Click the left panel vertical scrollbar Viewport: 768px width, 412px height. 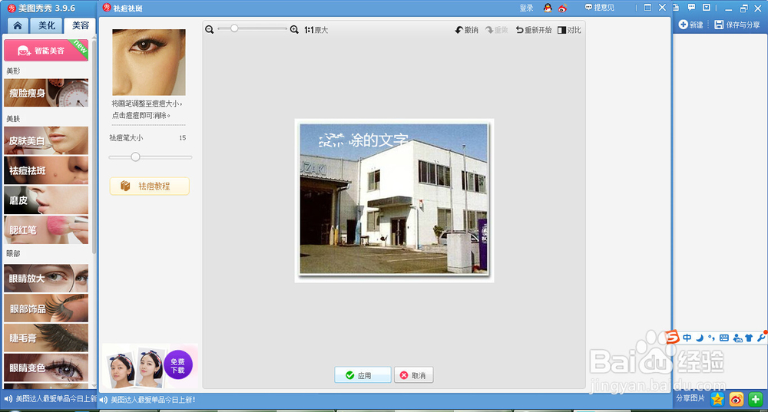pyautogui.click(x=94, y=147)
